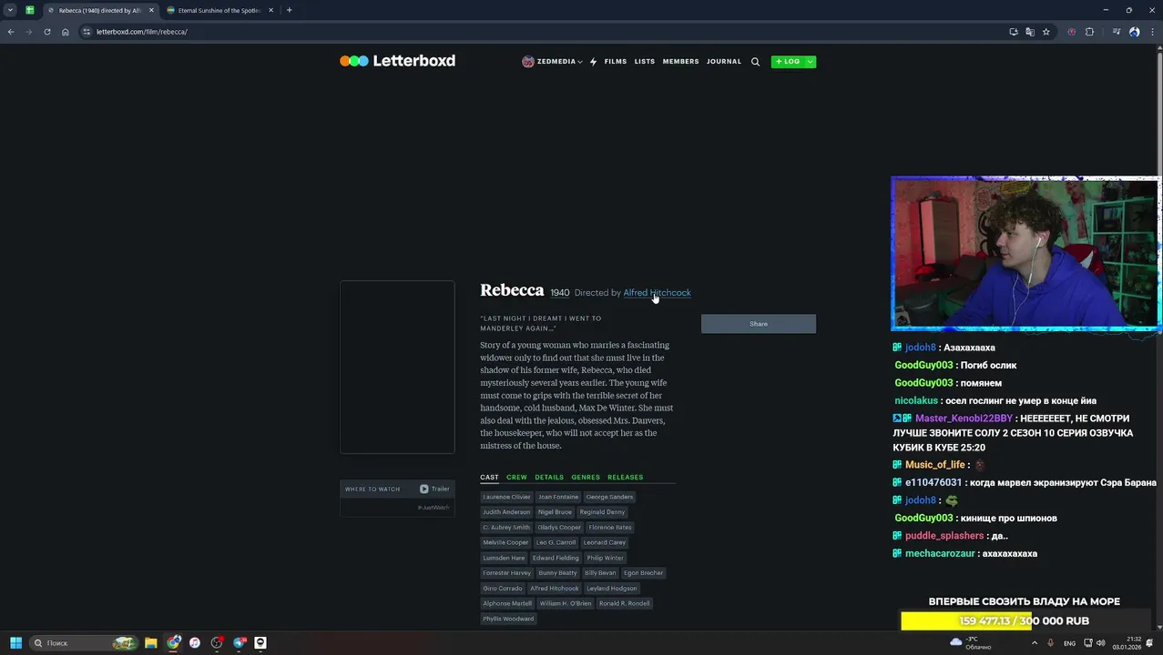Open the Chrome profile avatar
Viewport: 1163px width, 655px height.
(1134, 32)
